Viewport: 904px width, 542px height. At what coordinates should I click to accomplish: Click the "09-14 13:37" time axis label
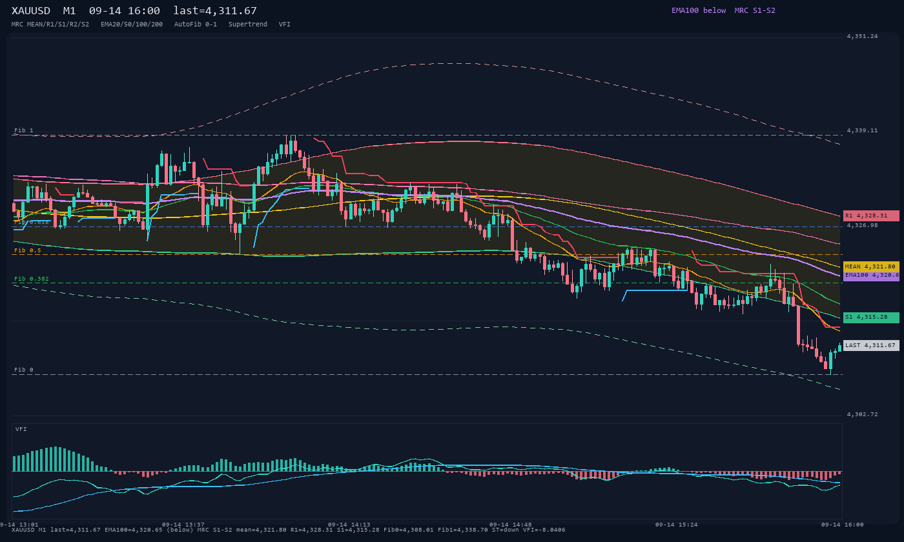(x=183, y=525)
